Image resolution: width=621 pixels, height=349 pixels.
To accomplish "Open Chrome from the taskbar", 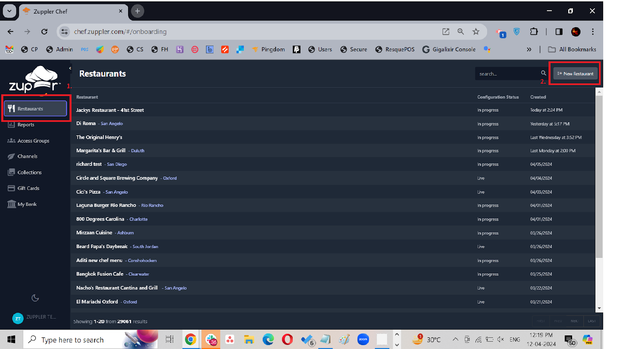I will tap(191, 340).
